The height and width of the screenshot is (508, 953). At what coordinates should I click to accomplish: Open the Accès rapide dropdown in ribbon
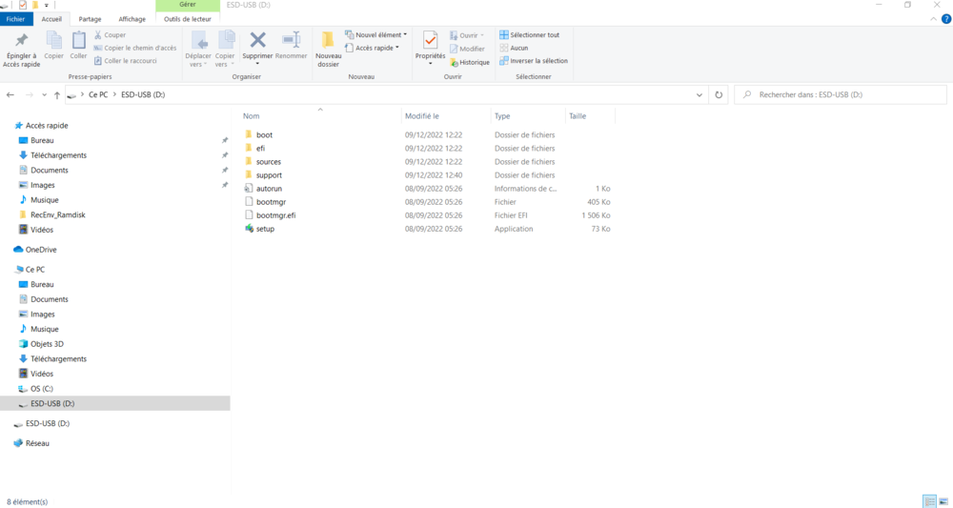372,48
